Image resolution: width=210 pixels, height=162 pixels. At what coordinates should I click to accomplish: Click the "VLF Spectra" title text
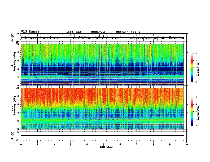coord(30,32)
